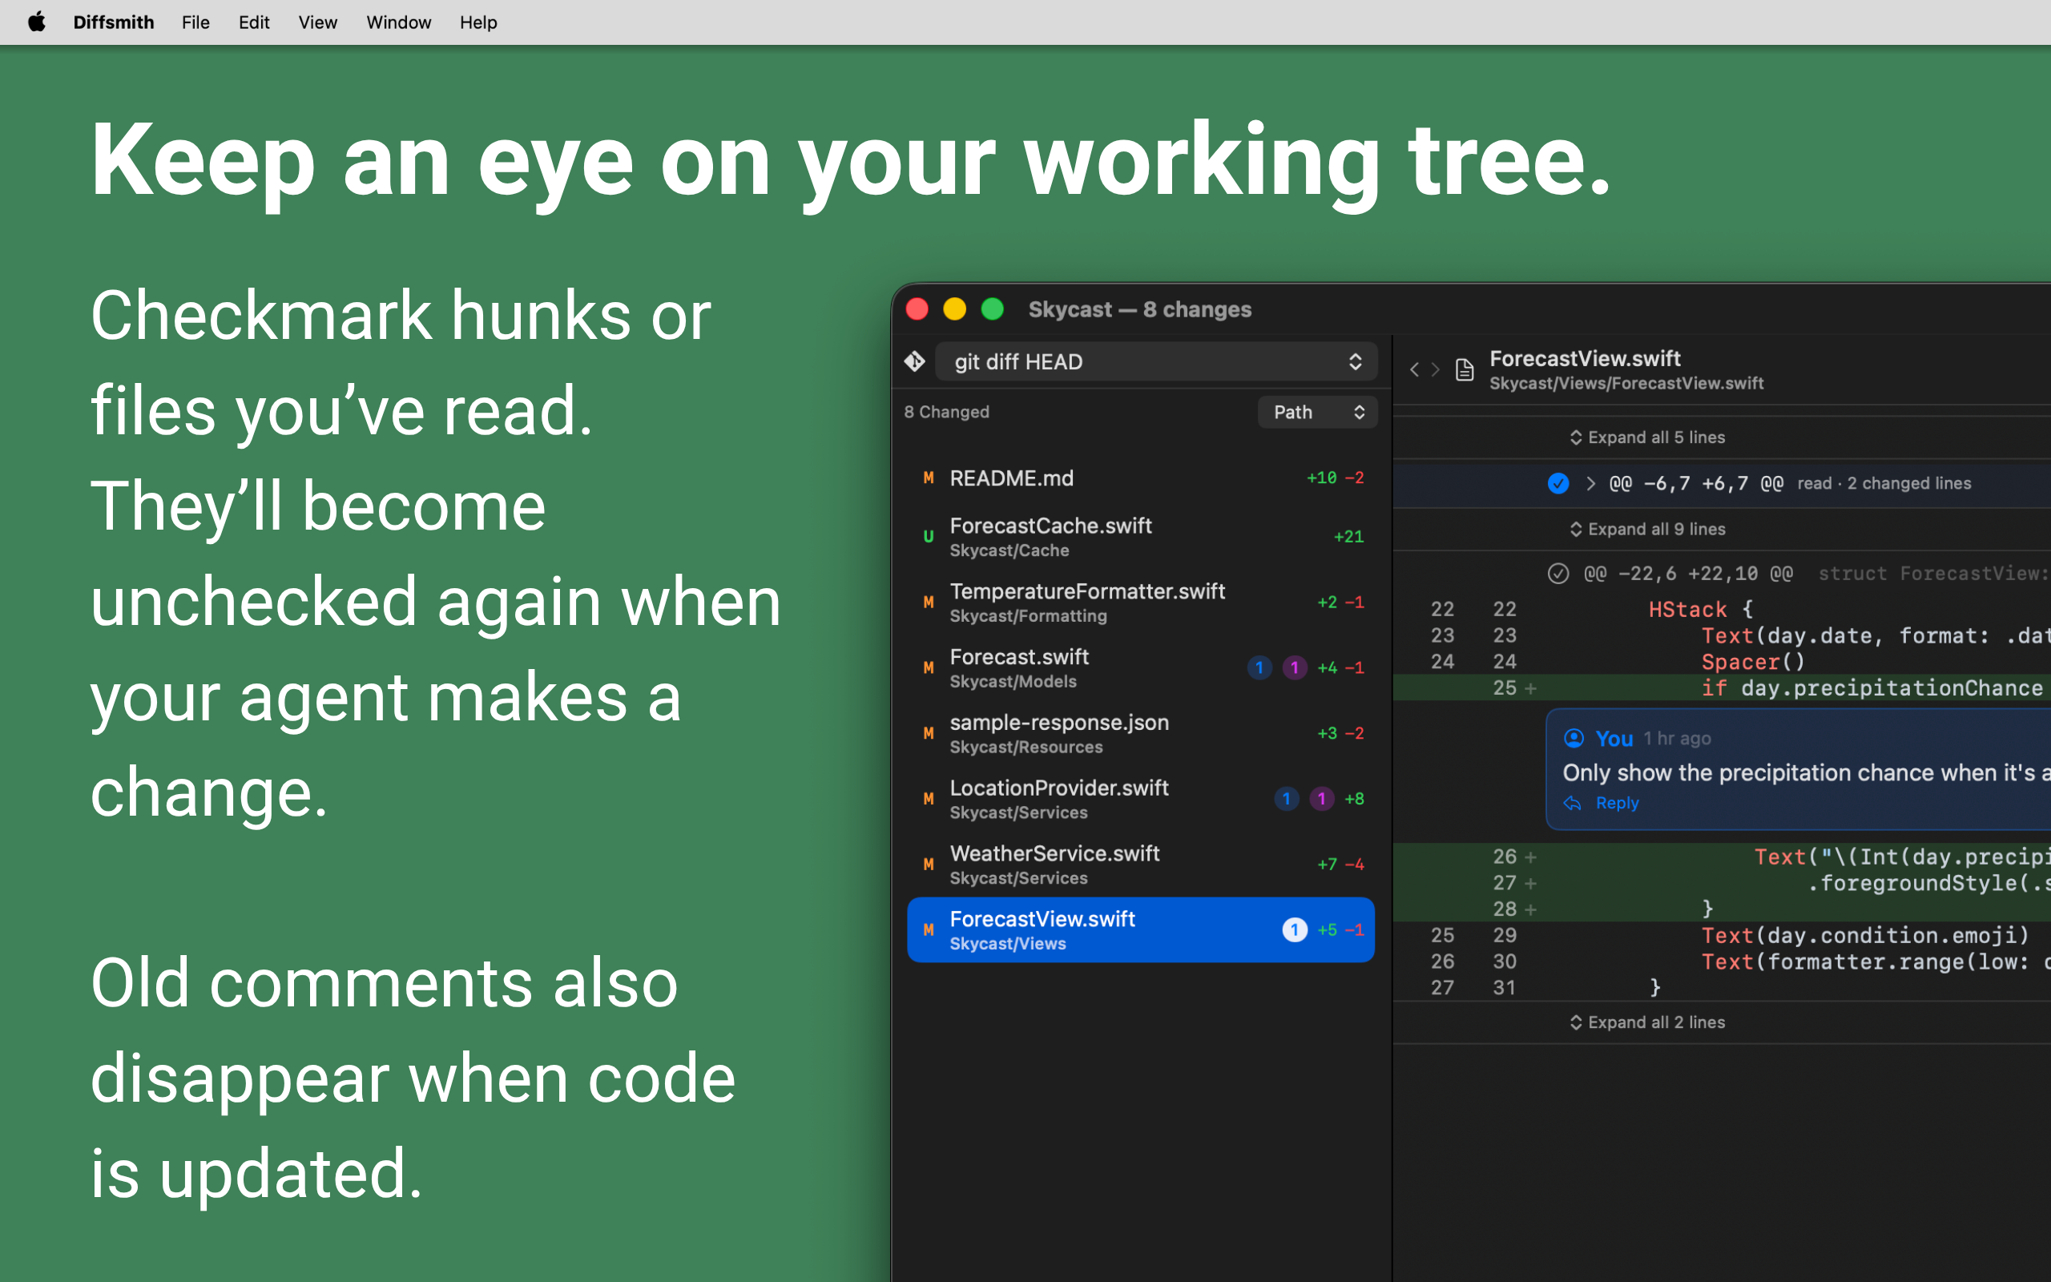
Task: Click the M status icon of WeatherService.swift
Action: (x=929, y=865)
